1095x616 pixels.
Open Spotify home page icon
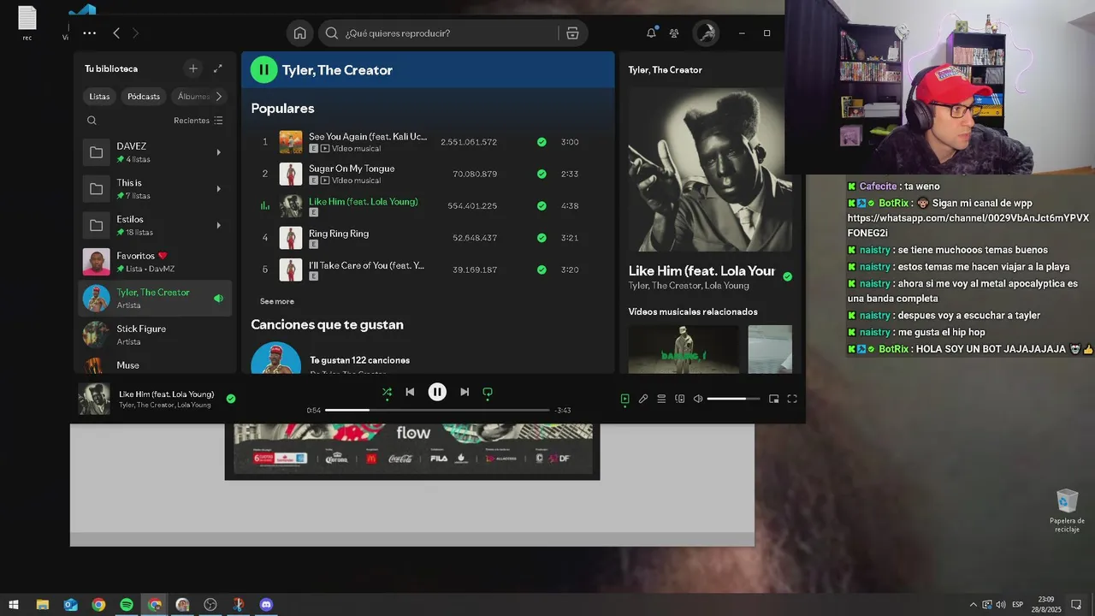(x=299, y=33)
